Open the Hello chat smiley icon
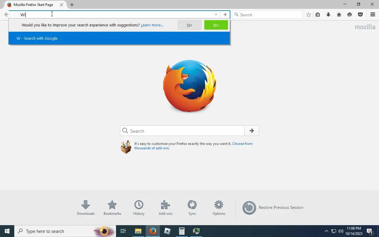 [x=350, y=15]
